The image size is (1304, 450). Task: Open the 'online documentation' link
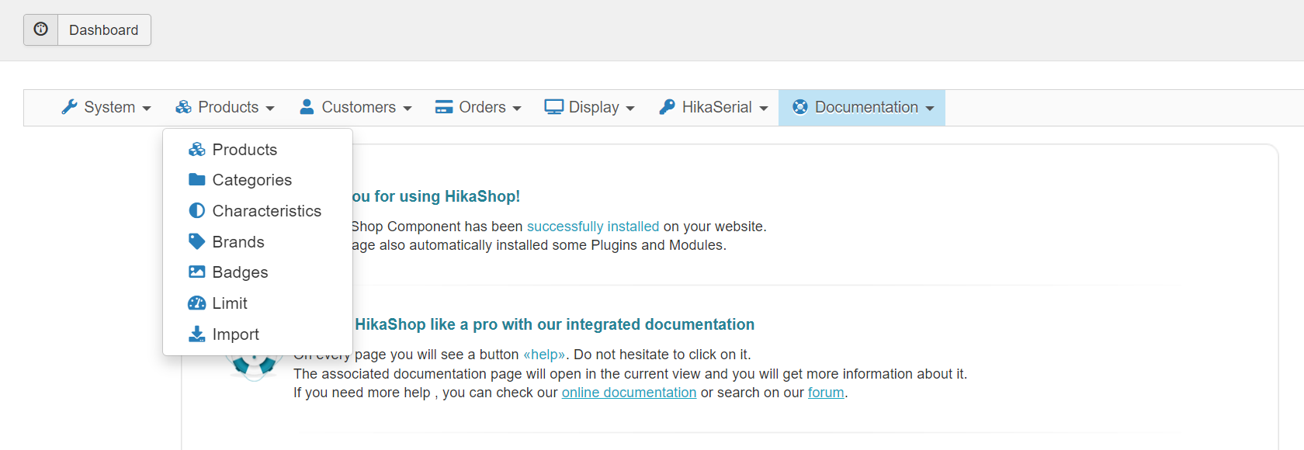629,393
